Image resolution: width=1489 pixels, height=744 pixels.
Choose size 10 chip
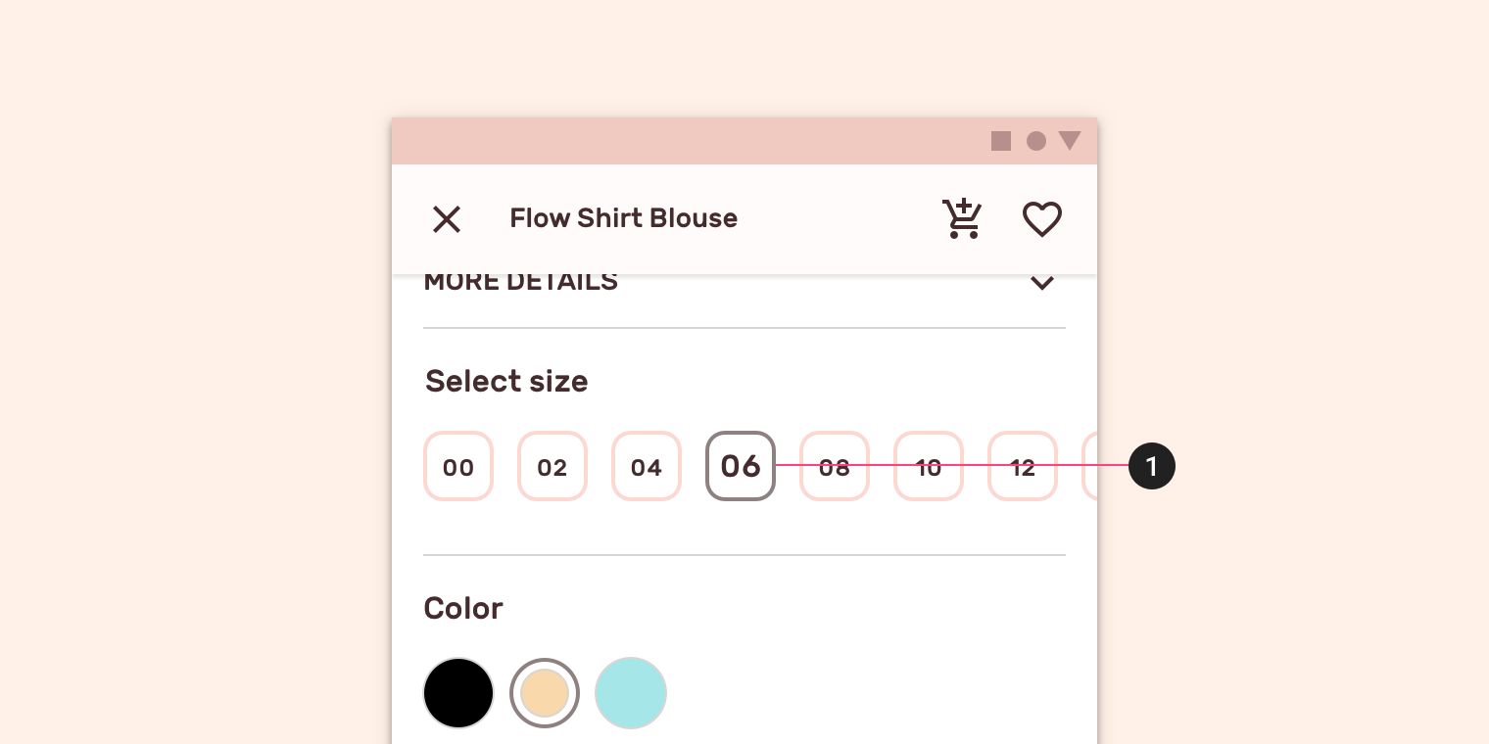point(929,466)
